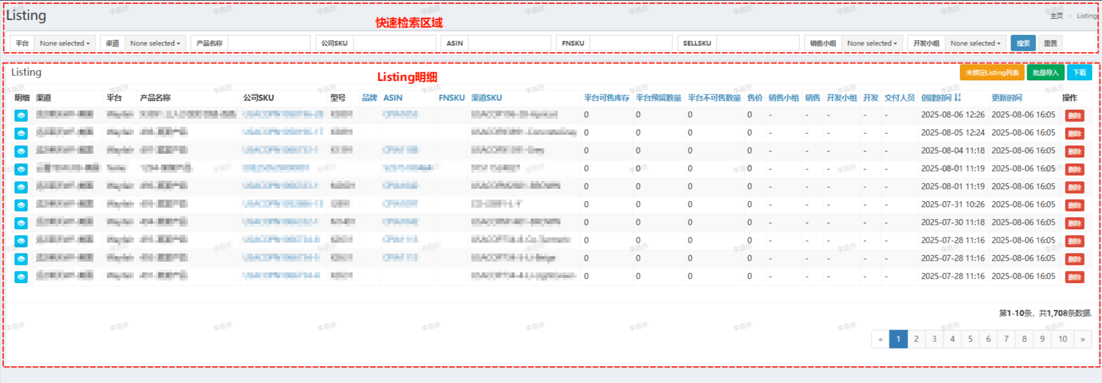Click the FNSKU filter input box

631,43
